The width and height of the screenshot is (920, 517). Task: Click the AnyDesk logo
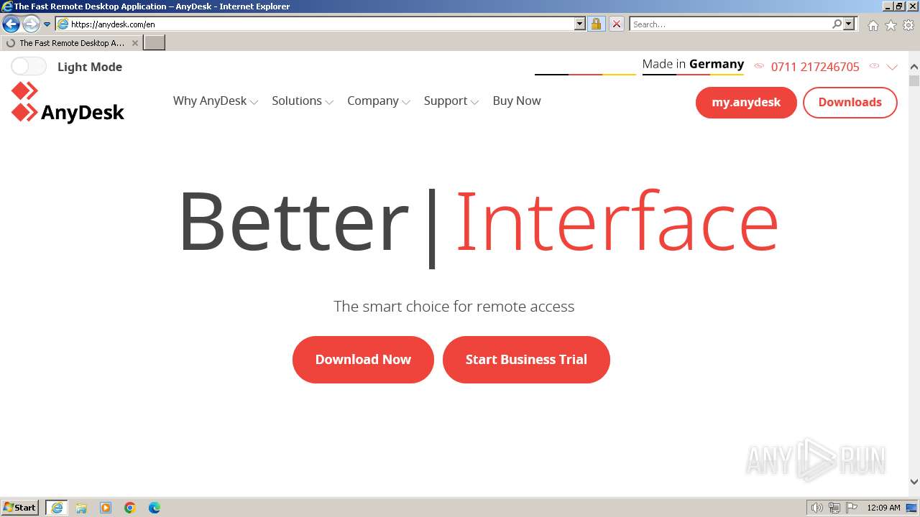pyautogui.click(x=68, y=102)
